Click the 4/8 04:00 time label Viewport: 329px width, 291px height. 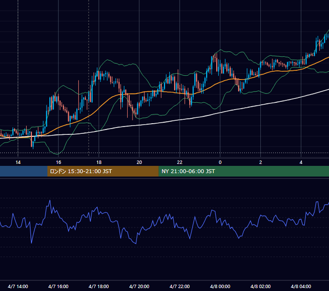[x=301, y=286]
